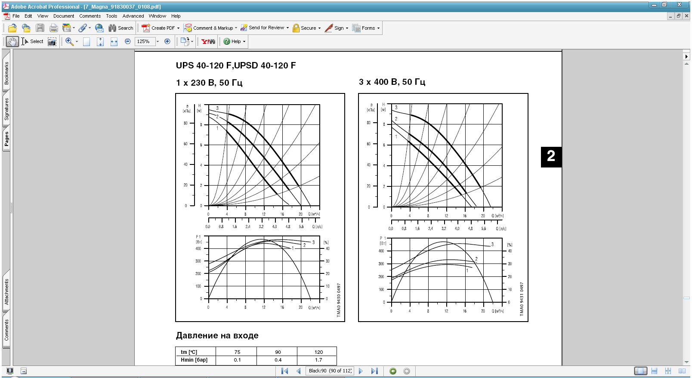Open the Window menu
The width and height of the screenshot is (692, 378).
(x=158, y=16)
